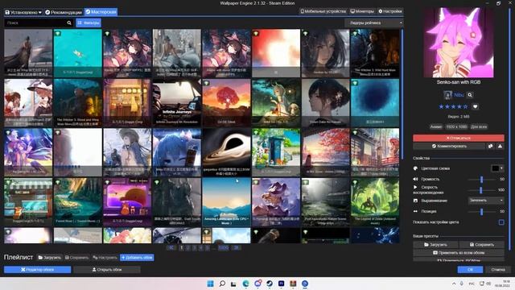The width and height of the screenshot is (515, 290).
Task: Adjust the Позиция slider
Action: click(481, 211)
